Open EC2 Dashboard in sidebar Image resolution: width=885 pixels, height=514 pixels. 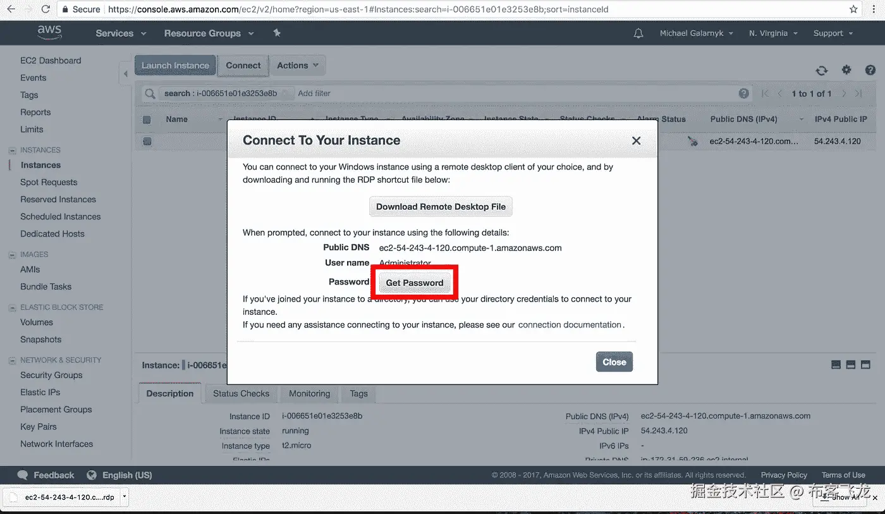click(x=51, y=61)
